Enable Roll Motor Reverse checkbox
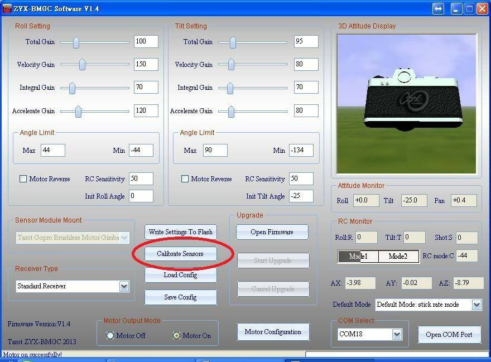 coord(23,179)
